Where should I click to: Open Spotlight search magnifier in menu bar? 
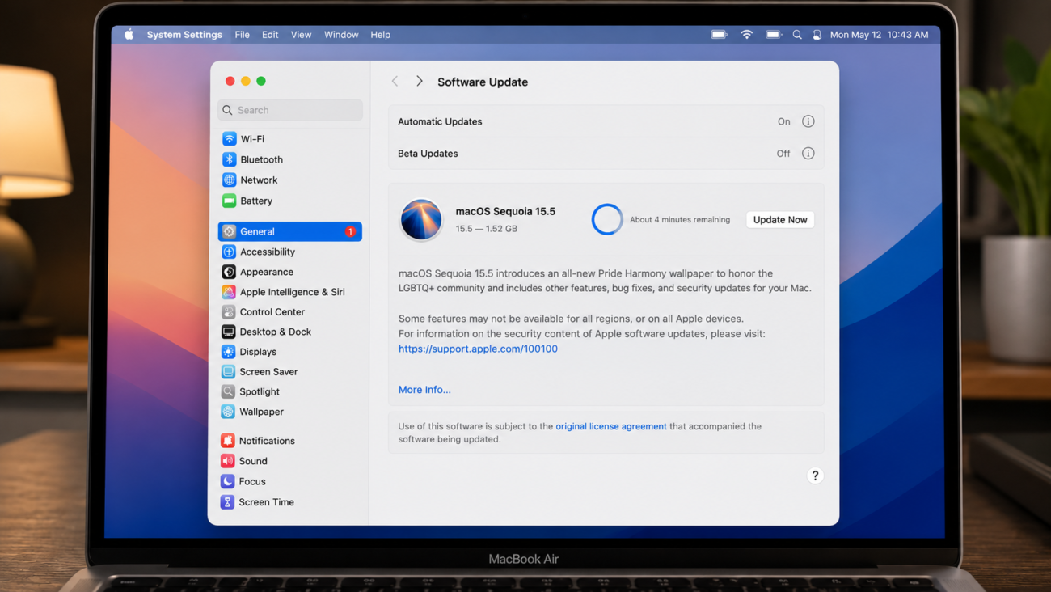point(797,35)
